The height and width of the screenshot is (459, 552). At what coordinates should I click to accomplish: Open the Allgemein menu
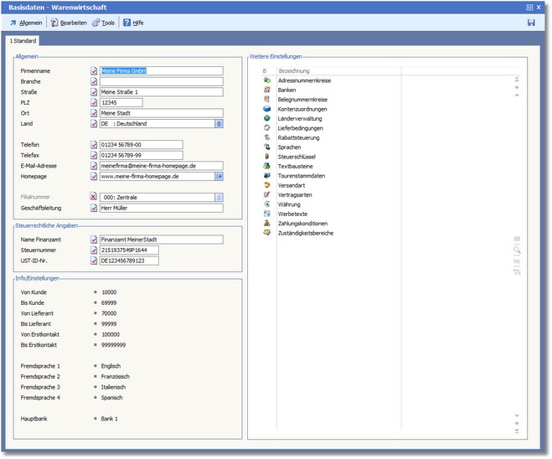pos(26,23)
